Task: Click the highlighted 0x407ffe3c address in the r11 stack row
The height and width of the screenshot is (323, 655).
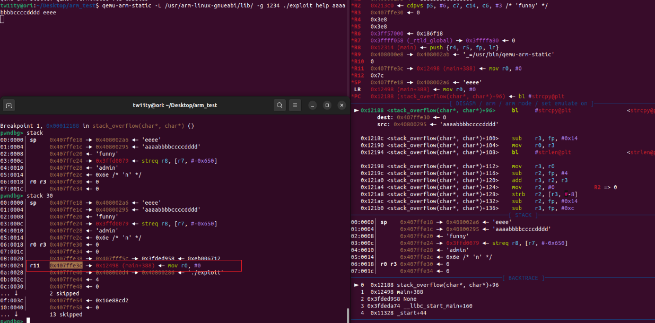Action: coord(66,265)
